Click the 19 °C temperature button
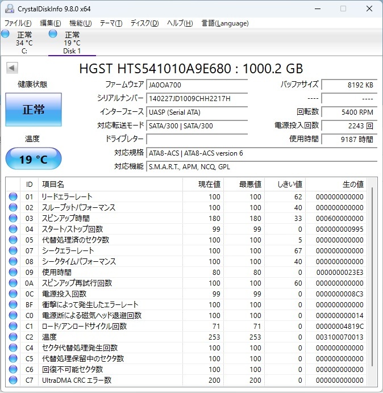Image resolution: width=383 pixels, height=393 pixels. pyautogui.click(x=34, y=159)
